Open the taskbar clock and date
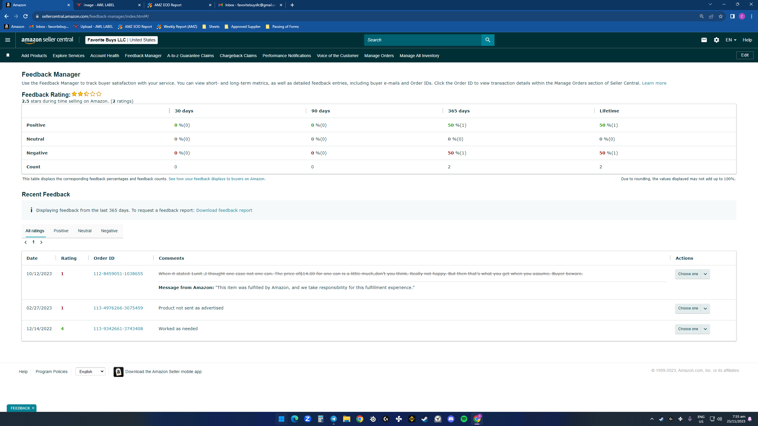 pos(736,419)
